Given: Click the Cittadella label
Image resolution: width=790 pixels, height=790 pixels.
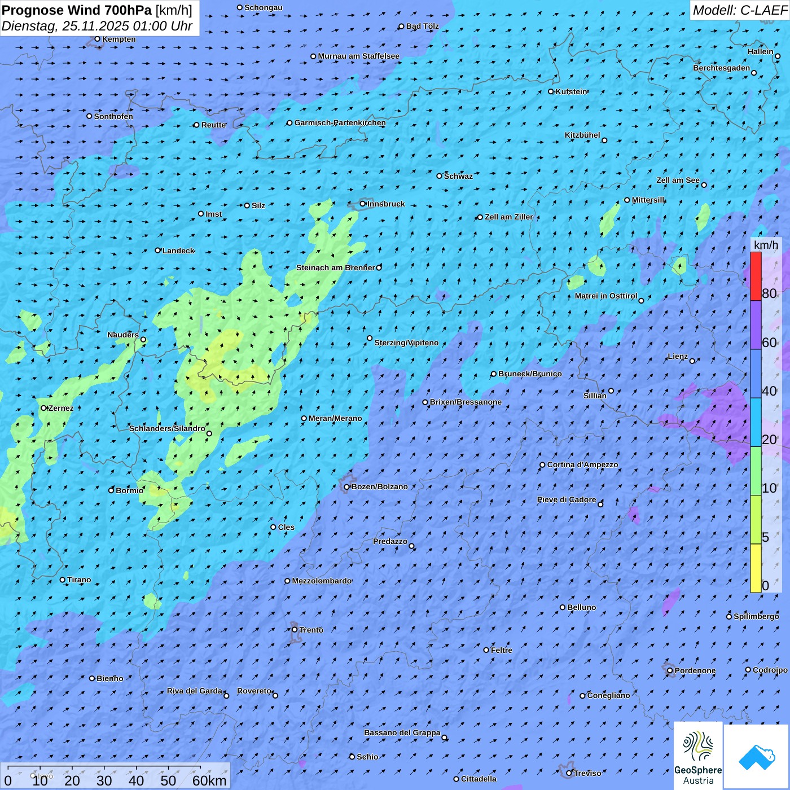Looking at the screenshot, I should click(479, 779).
